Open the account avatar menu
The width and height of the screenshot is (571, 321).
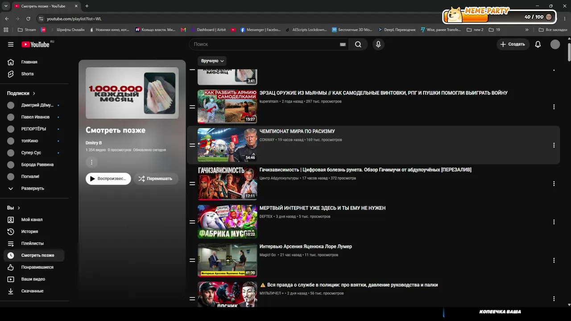pyautogui.click(x=555, y=44)
